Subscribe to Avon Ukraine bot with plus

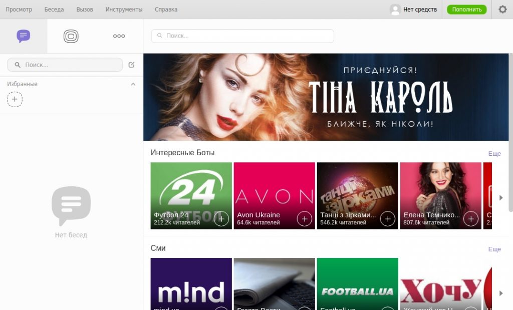click(304, 219)
